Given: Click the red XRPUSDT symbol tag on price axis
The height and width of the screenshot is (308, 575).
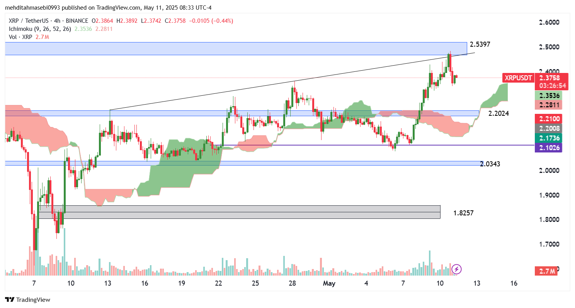Looking at the screenshot, I should [x=518, y=78].
